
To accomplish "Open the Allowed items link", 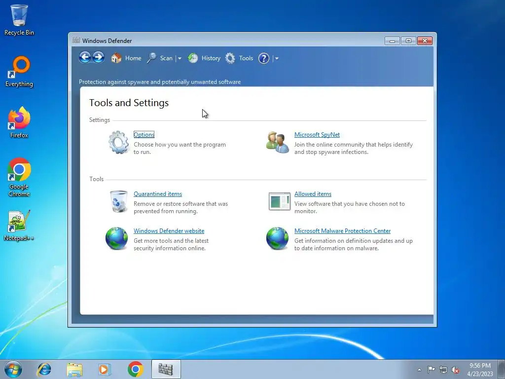I will pyautogui.click(x=313, y=194).
